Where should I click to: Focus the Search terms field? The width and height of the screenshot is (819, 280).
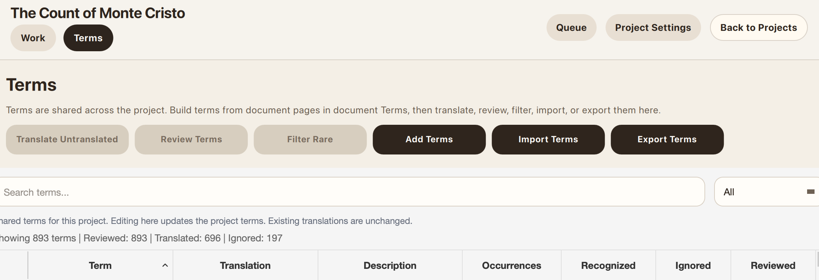tap(352, 192)
